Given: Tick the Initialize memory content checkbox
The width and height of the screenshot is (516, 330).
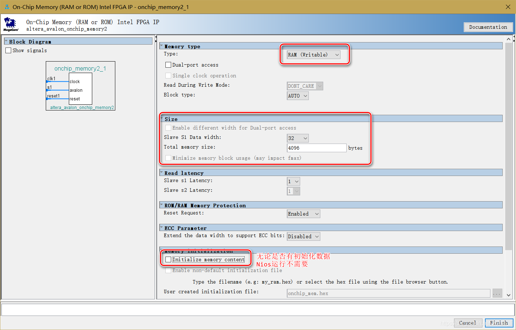Looking at the screenshot, I should tap(168, 259).
